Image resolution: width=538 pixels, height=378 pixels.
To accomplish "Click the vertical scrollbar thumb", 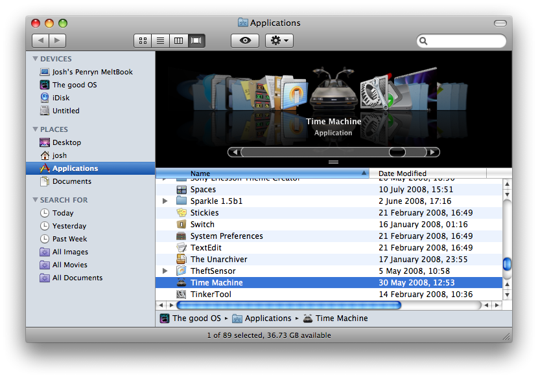I will pyautogui.click(x=507, y=264).
